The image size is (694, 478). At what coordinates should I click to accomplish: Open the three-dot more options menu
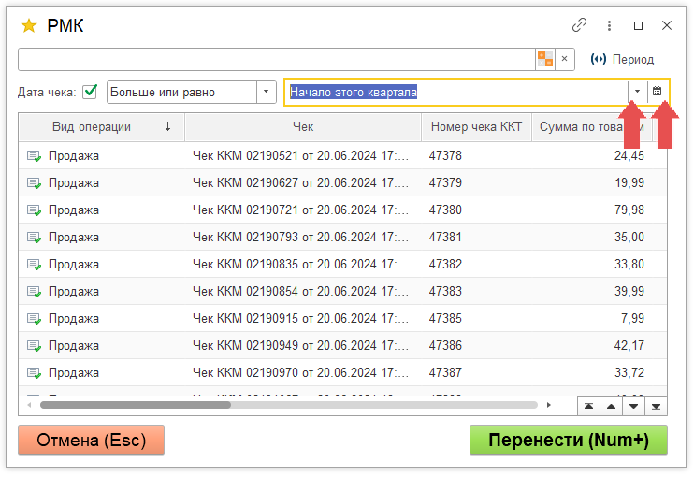609,25
